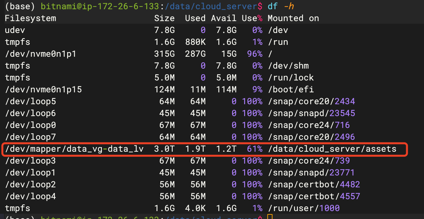This screenshot has height=219, width=424.
Task: Click the 'Avail' column header
Action: (224, 18)
